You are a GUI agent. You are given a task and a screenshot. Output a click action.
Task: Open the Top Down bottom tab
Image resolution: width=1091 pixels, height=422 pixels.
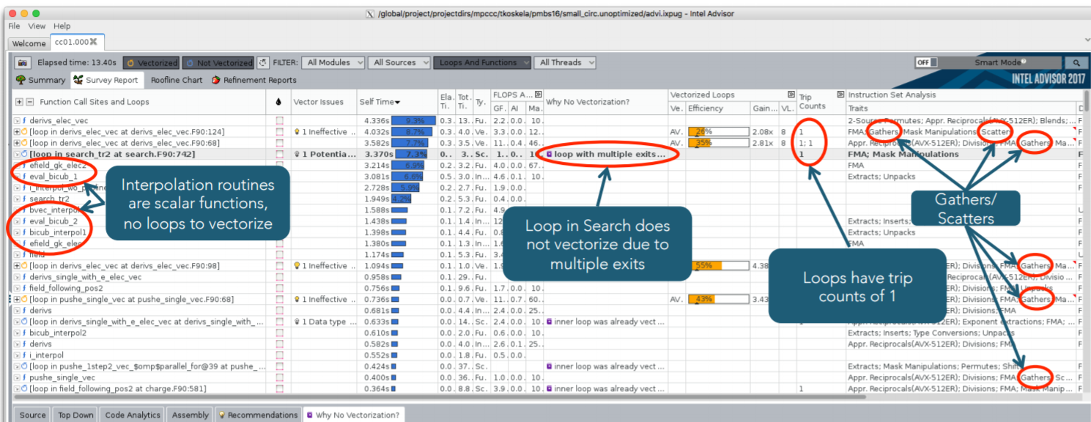[75, 415]
